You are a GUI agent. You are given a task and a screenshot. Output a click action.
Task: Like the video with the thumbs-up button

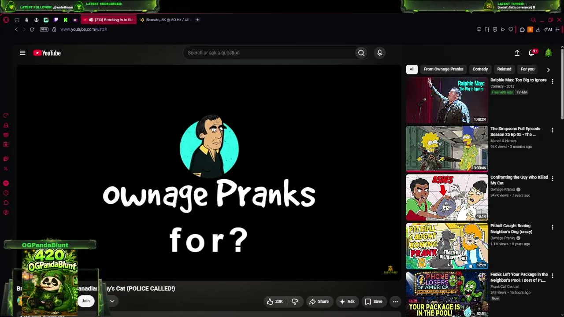click(275, 302)
